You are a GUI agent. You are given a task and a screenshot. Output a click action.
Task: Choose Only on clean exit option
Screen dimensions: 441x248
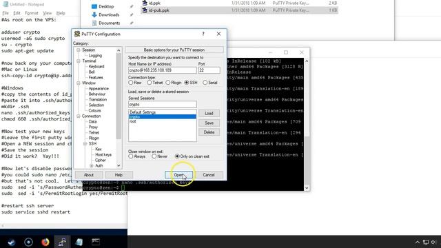(177, 156)
